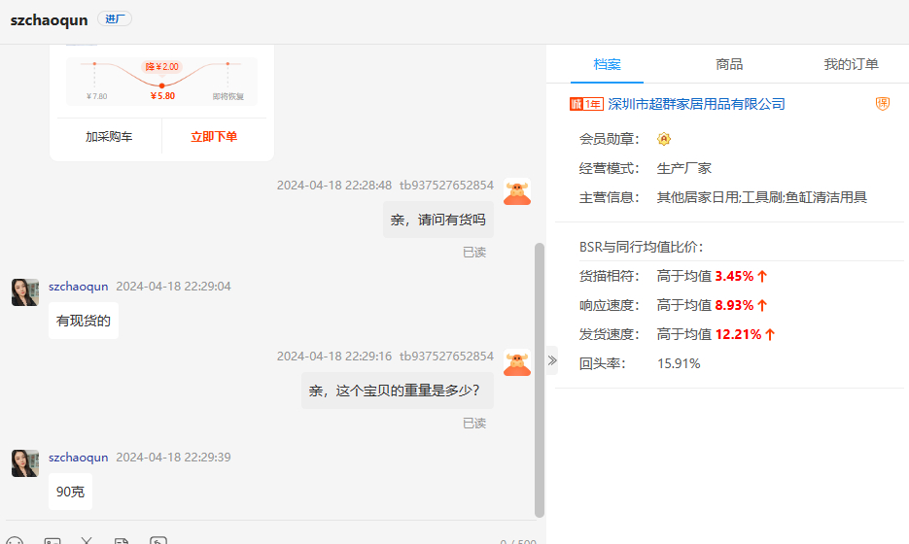This screenshot has height=544, width=909.
Task: Click the 加采购车 button
Action: click(109, 137)
